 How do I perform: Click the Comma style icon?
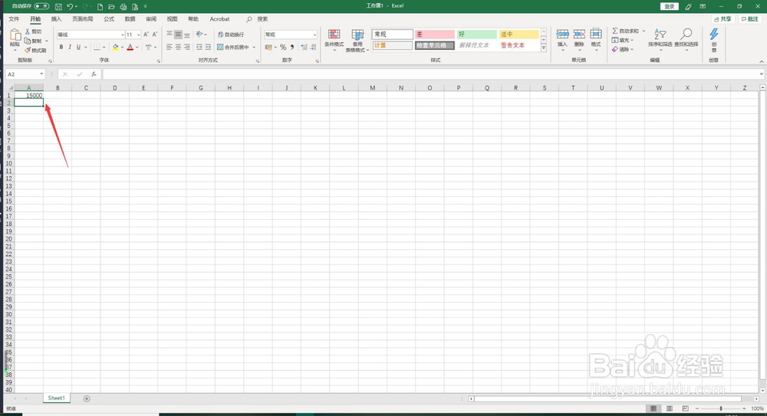[292, 47]
